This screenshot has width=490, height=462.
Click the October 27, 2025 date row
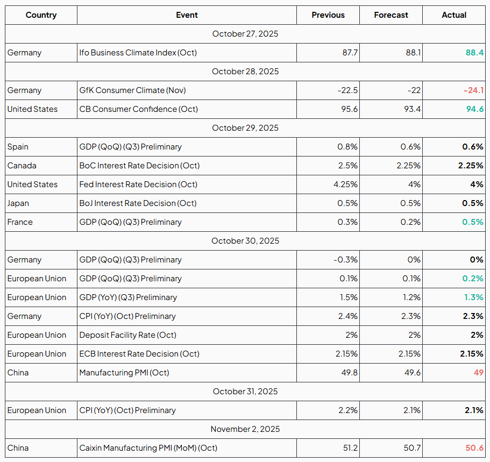coord(245,34)
